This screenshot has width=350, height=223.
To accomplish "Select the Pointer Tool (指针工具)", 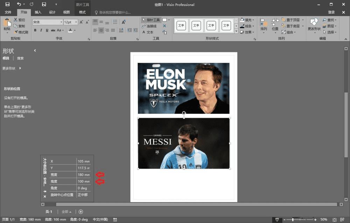I will click(151, 20).
